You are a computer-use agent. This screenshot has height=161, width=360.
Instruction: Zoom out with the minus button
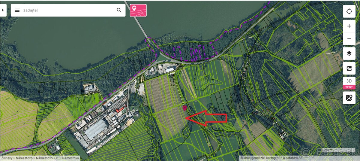349,39
